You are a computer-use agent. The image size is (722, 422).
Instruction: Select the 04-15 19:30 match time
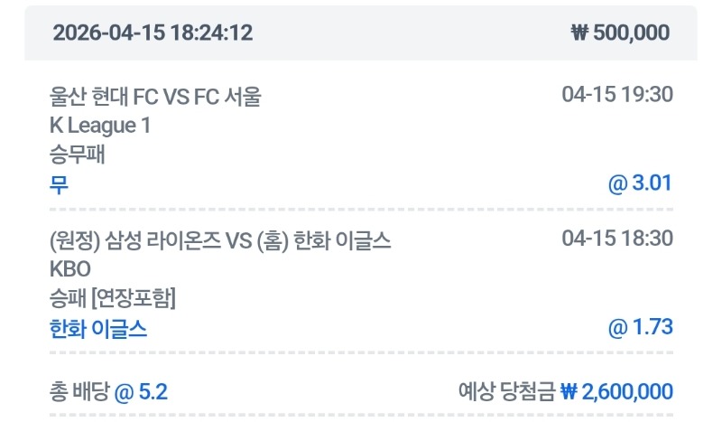[616, 95]
